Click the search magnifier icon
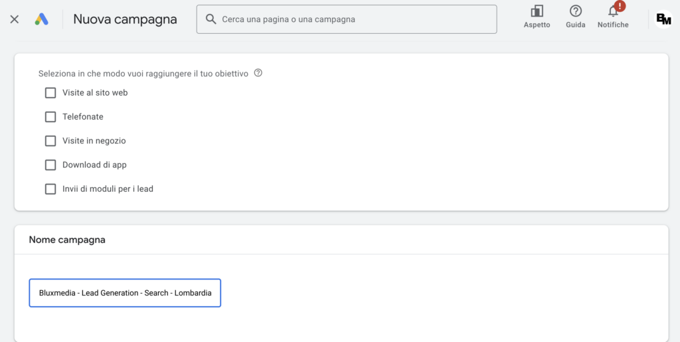The image size is (680, 342). 211,19
